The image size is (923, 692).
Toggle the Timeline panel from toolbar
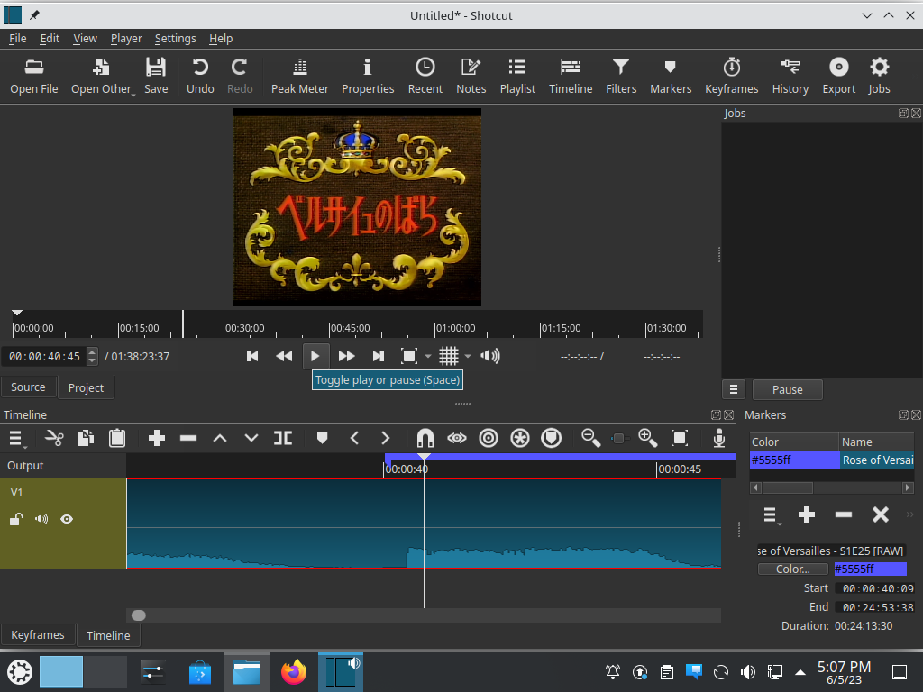pyautogui.click(x=571, y=77)
